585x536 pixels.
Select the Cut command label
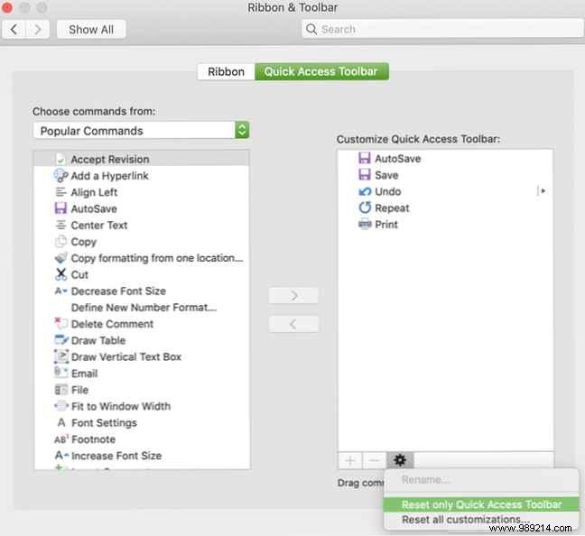tap(79, 274)
